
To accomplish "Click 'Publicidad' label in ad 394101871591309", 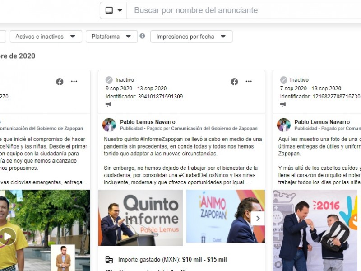I will (x=131, y=128).
